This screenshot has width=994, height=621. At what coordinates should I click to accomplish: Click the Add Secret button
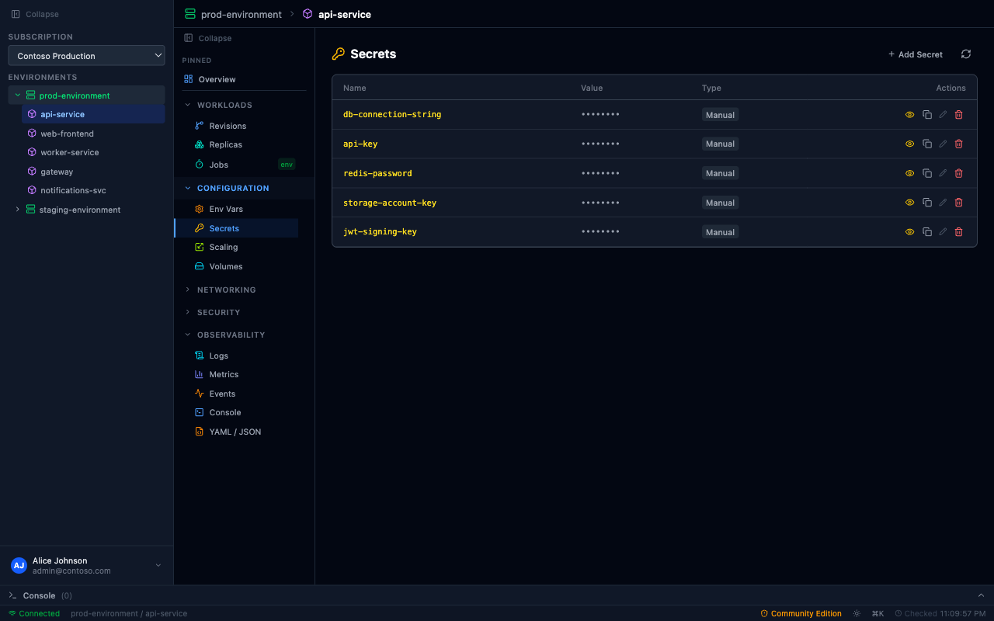915,54
